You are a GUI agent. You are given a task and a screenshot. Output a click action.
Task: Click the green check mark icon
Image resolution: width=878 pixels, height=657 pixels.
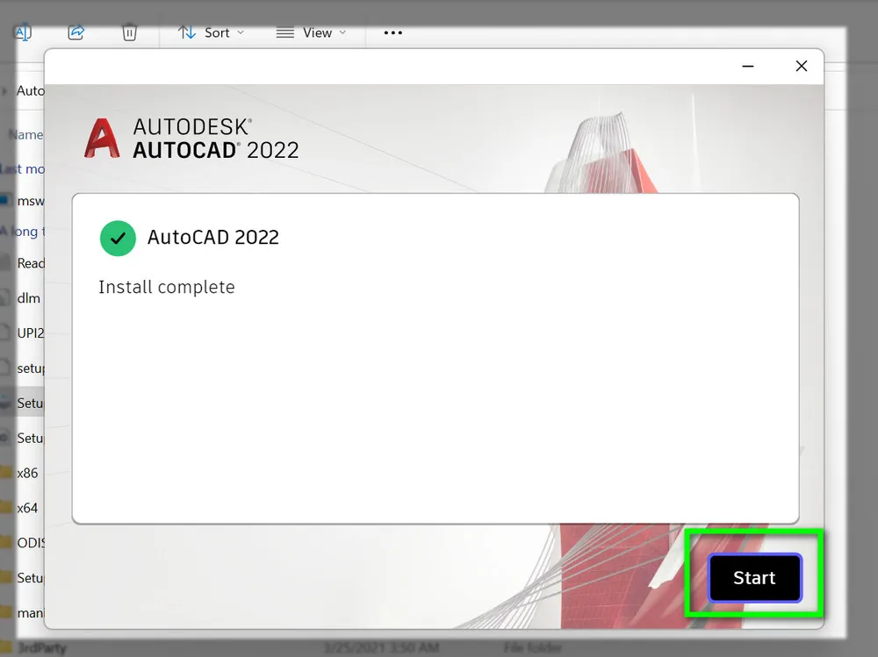[x=118, y=238]
